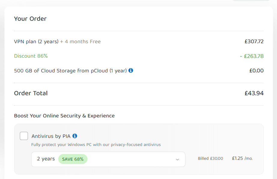Screen dimensions: 277x179
Task: Click the £1.25 /mo. antivirus price
Action: [242, 158]
